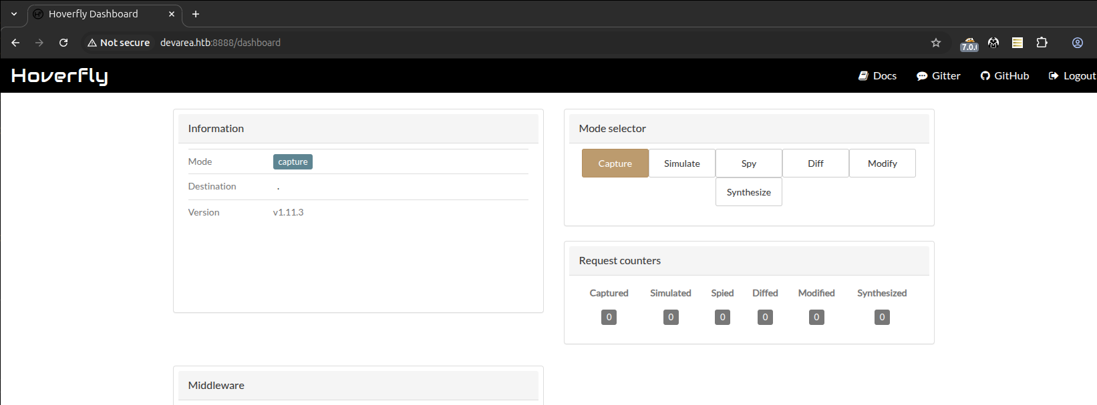Click the Diffed counter badge

pyautogui.click(x=766, y=318)
